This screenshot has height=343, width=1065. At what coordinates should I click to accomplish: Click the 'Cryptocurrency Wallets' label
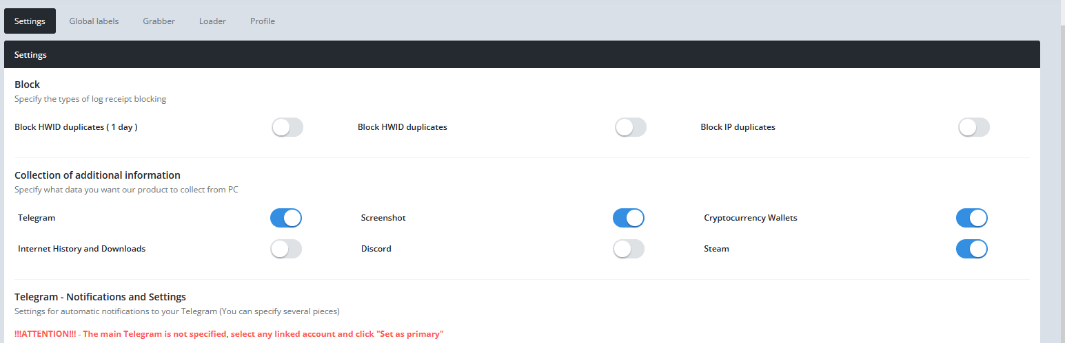751,218
